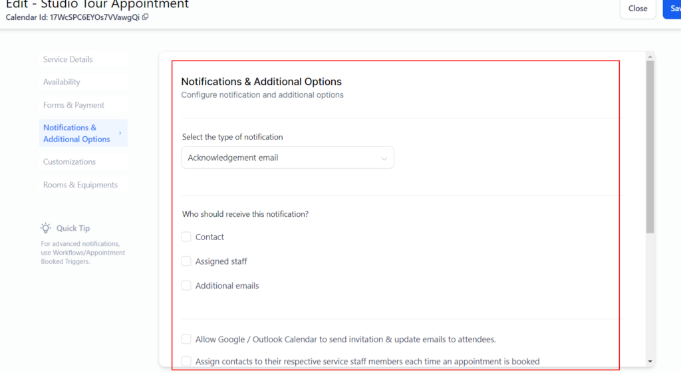Enable the Contact recipient checkbox

[x=186, y=237]
